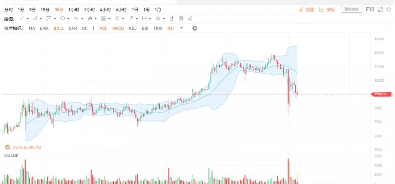Click the trash icon to delete drawings

(181, 19)
